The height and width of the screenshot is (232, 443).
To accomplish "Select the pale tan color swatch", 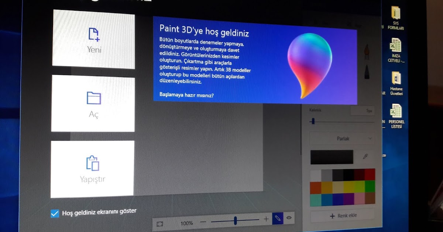I will click(x=338, y=187).
